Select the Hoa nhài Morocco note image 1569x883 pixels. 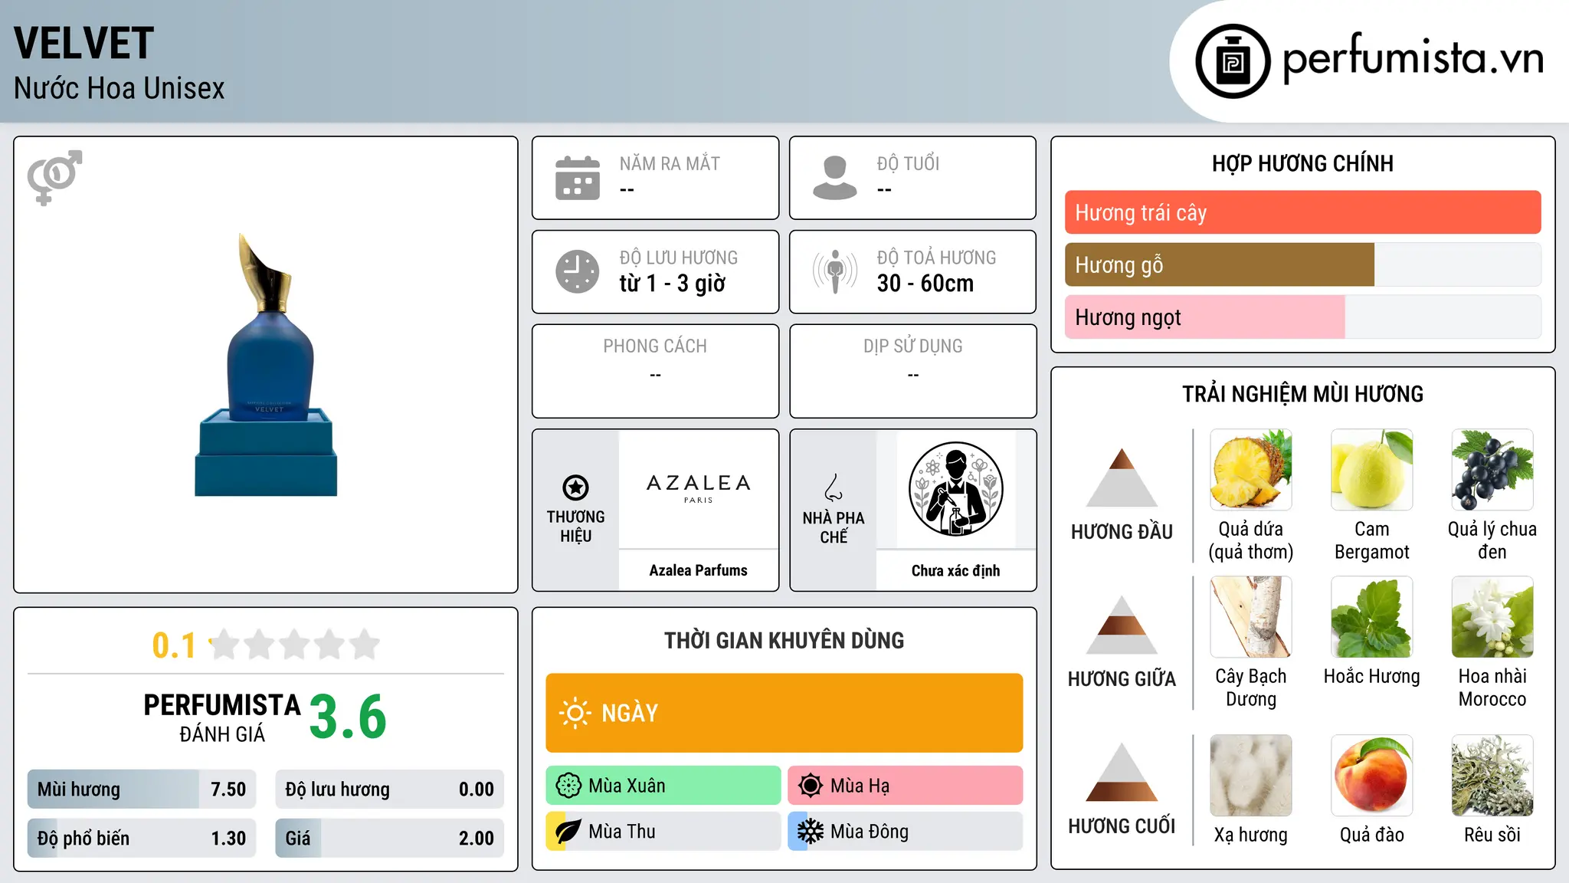click(x=1492, y=617)
